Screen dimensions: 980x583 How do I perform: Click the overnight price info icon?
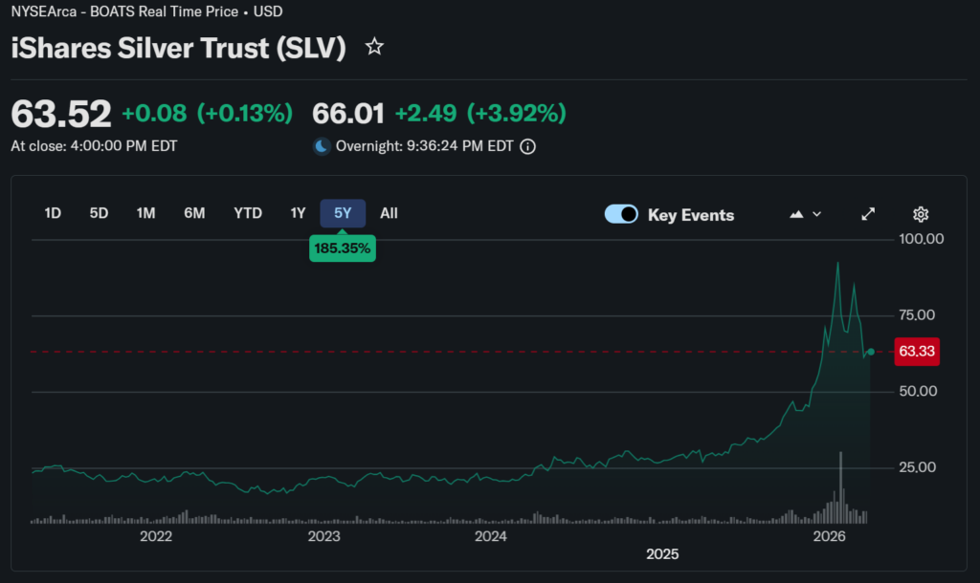pyautogui.click(x=527, y=147)
